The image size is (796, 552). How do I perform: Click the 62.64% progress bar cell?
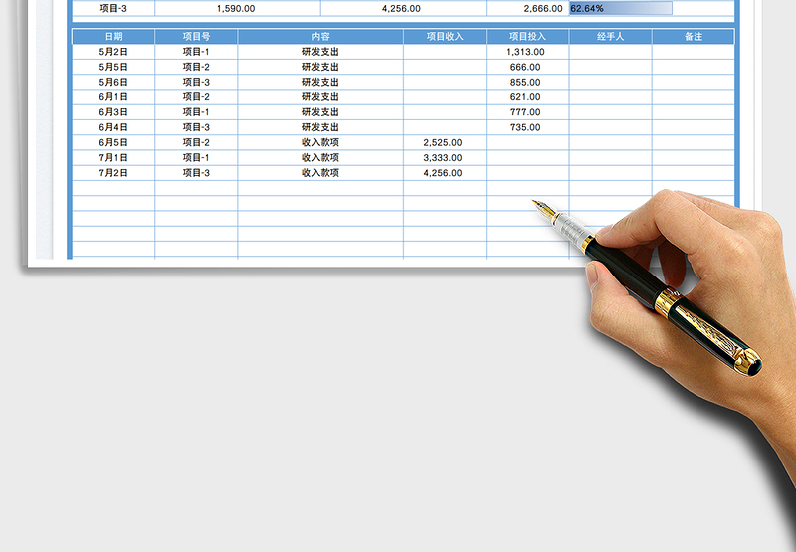point(620,8)
